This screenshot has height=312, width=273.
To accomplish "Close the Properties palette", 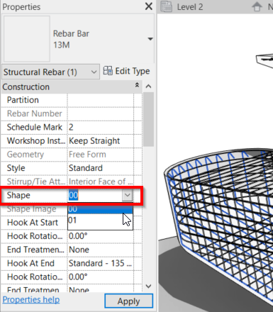I will coord(149,6).
